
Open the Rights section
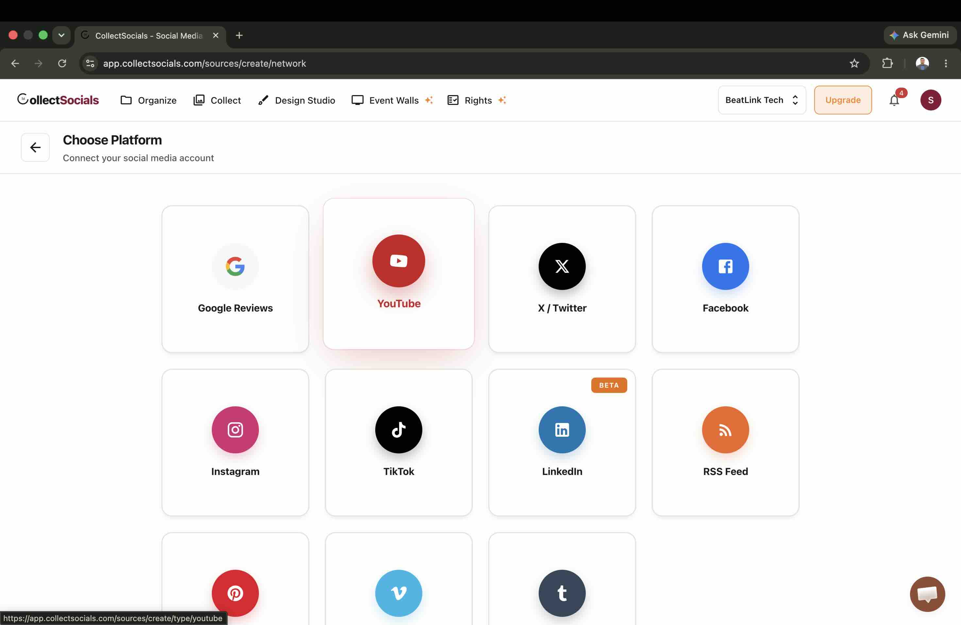pyautogui.click(x=477, y=100)
